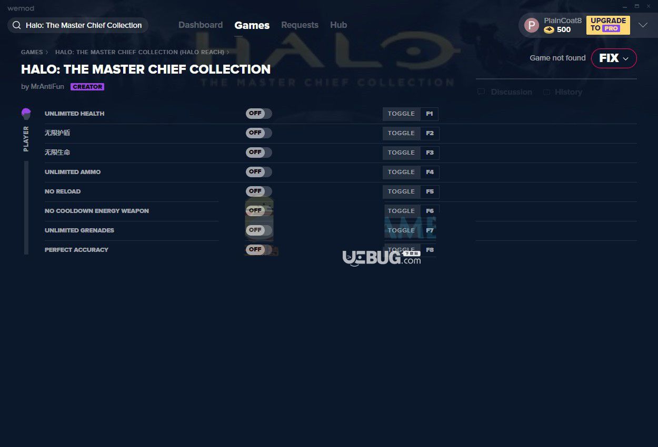The height and width of the screenshot is (447, 658).
Task: Change the F1 hotkey binding
Action: pos(430,114)
